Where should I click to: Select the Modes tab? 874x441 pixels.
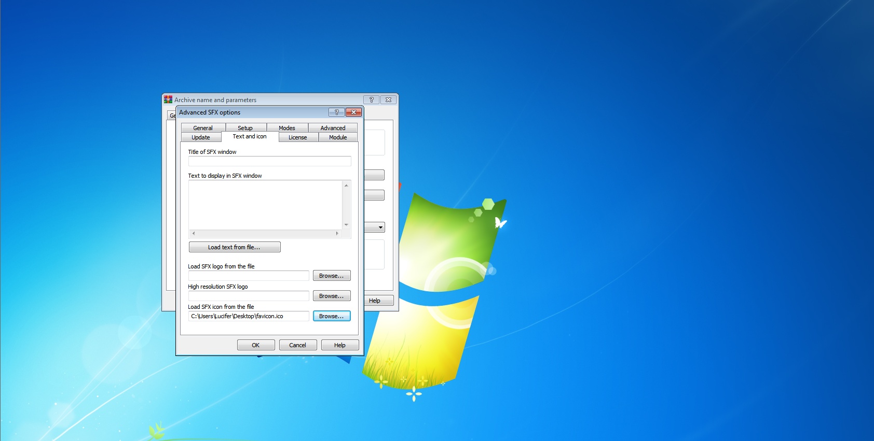[287, 128]
